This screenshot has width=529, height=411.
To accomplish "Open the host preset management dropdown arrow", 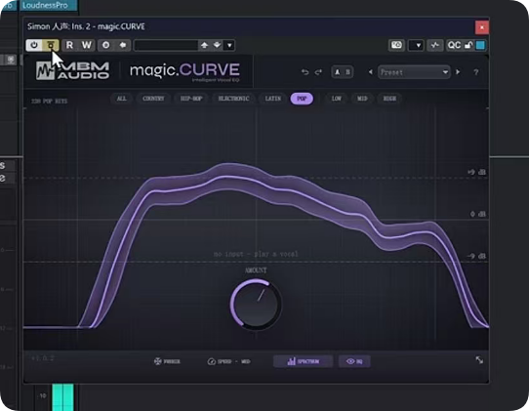I will click(229, 45).
